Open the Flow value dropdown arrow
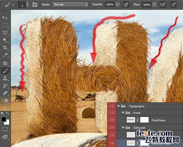Viewport: 183px width, 147px height. (x=154, y=5)
